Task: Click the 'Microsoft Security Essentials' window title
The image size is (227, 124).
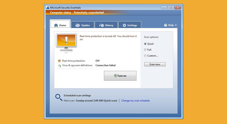Action: tap(65, 8)
